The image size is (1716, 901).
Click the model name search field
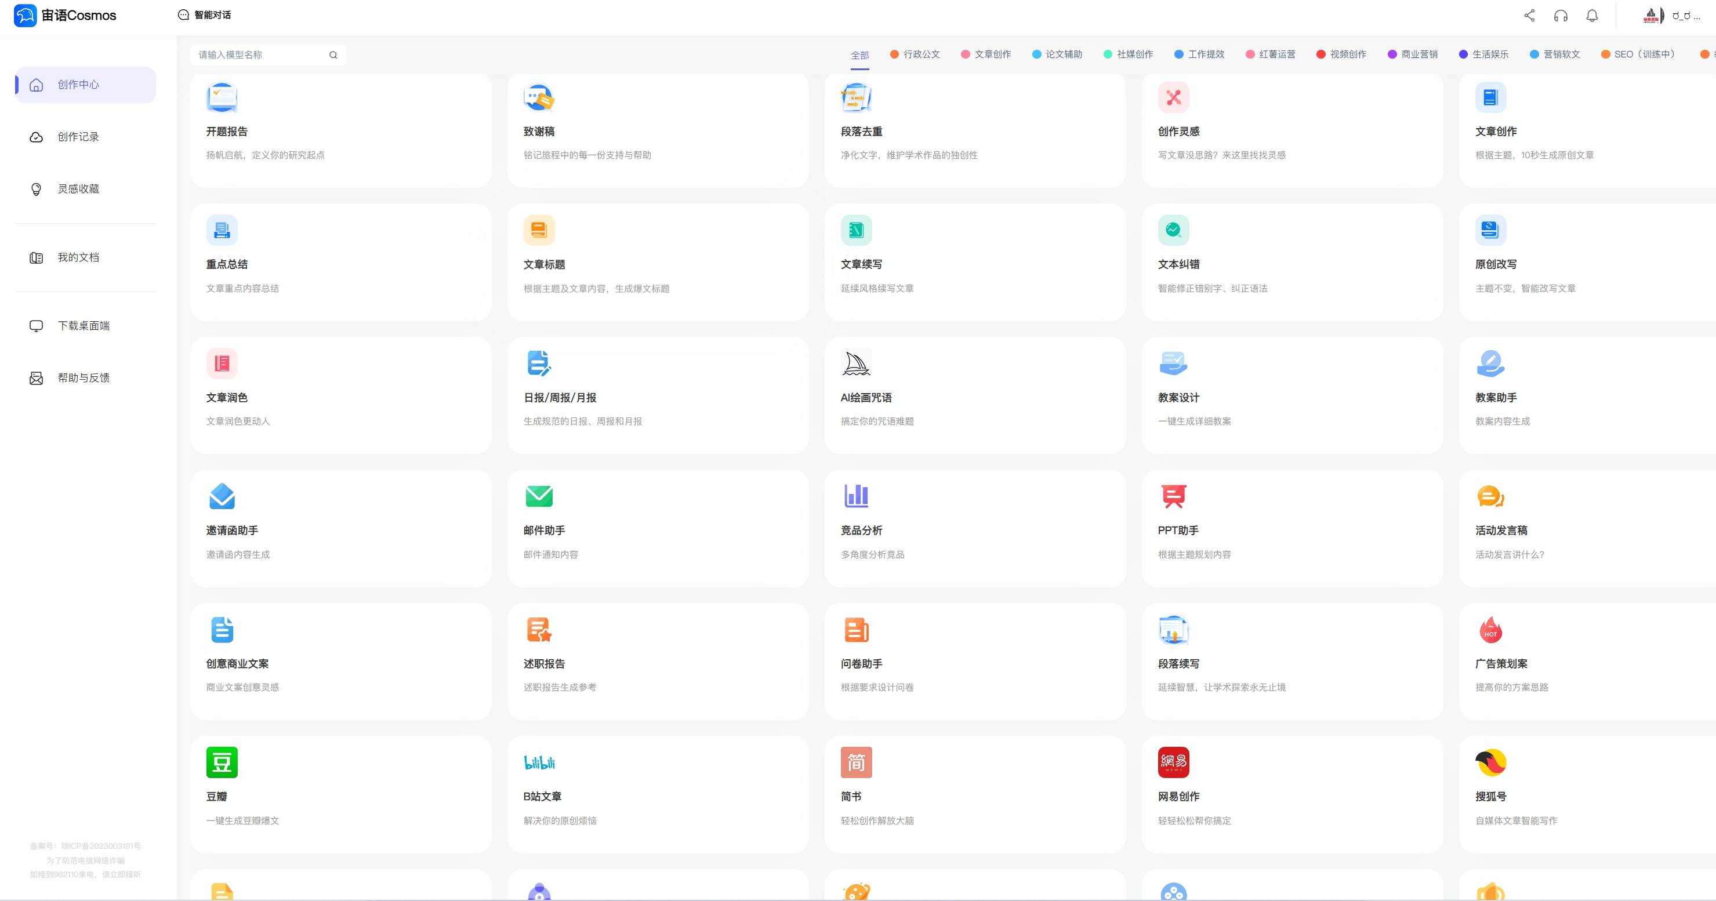click(269, 55)
